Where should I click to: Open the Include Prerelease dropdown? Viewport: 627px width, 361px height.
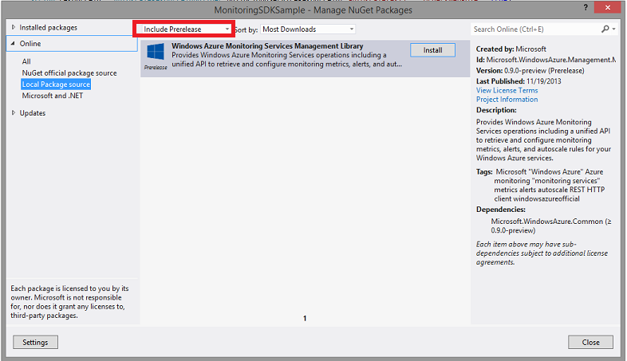pyautogui.click(x=183, y=29)
